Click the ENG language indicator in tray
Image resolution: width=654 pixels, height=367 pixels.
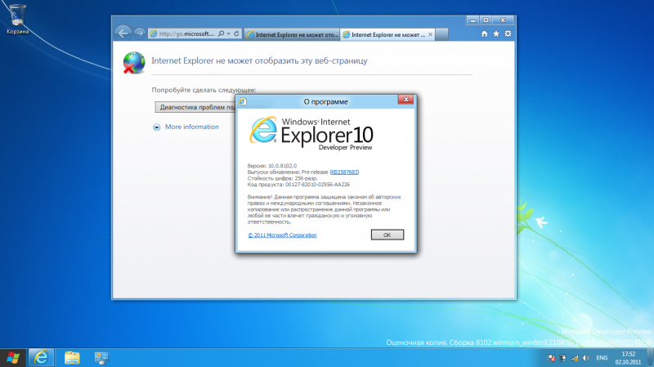pos(601,358)
